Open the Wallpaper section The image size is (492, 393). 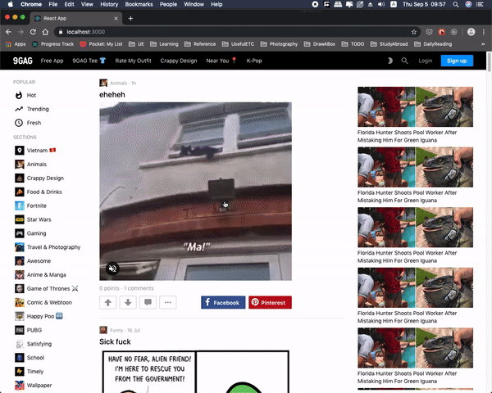pyautogui.click(x=34, y=385)
